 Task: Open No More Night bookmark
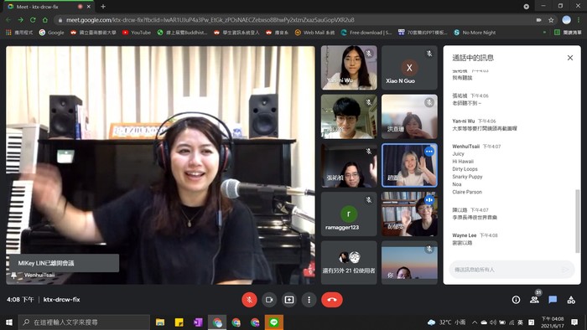475,33
